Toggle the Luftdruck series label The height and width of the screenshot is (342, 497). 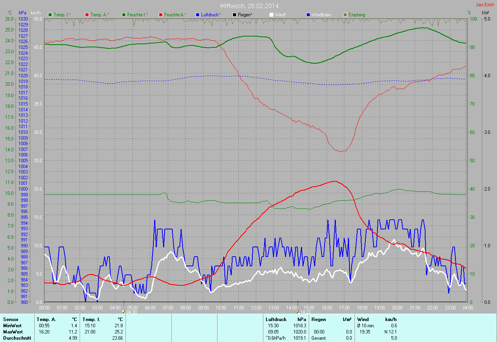(210, 15)
